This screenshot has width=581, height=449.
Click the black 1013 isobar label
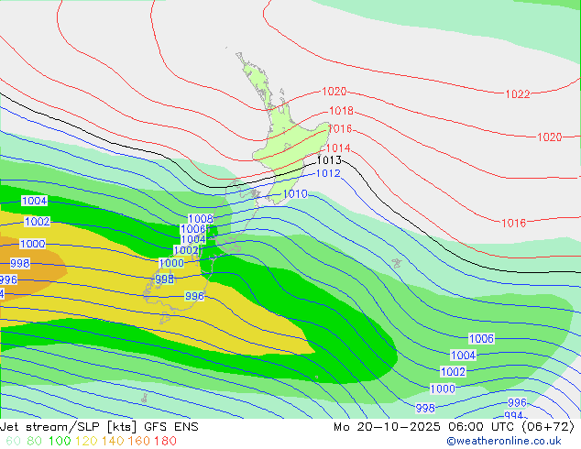point(329,160)
